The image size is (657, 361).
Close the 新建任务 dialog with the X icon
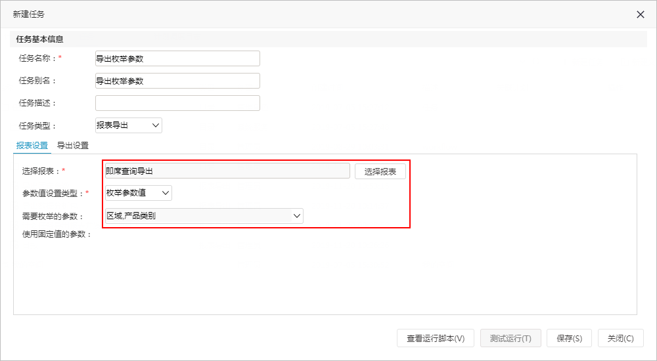pyautogui.click(x=640, y=14)
